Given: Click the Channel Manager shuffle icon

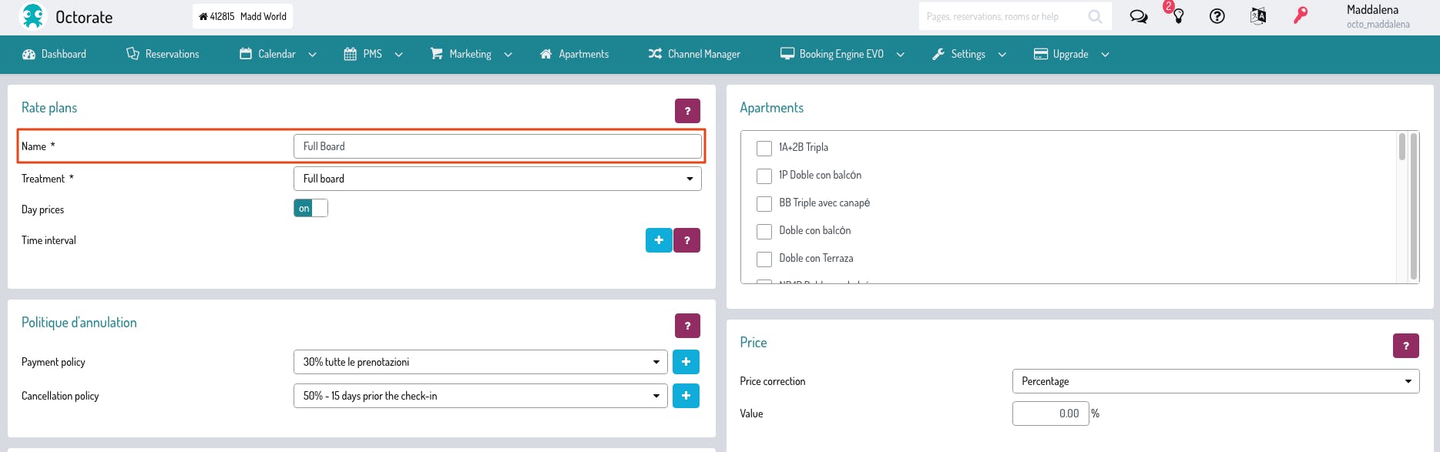Looking at the screenshot, I should click(655, 54).
